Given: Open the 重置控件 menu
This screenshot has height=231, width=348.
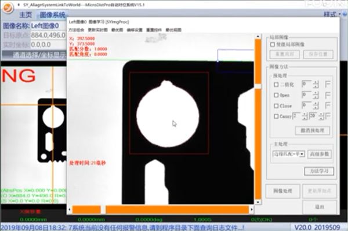Looking at the screenshot, I should point(154,30).
